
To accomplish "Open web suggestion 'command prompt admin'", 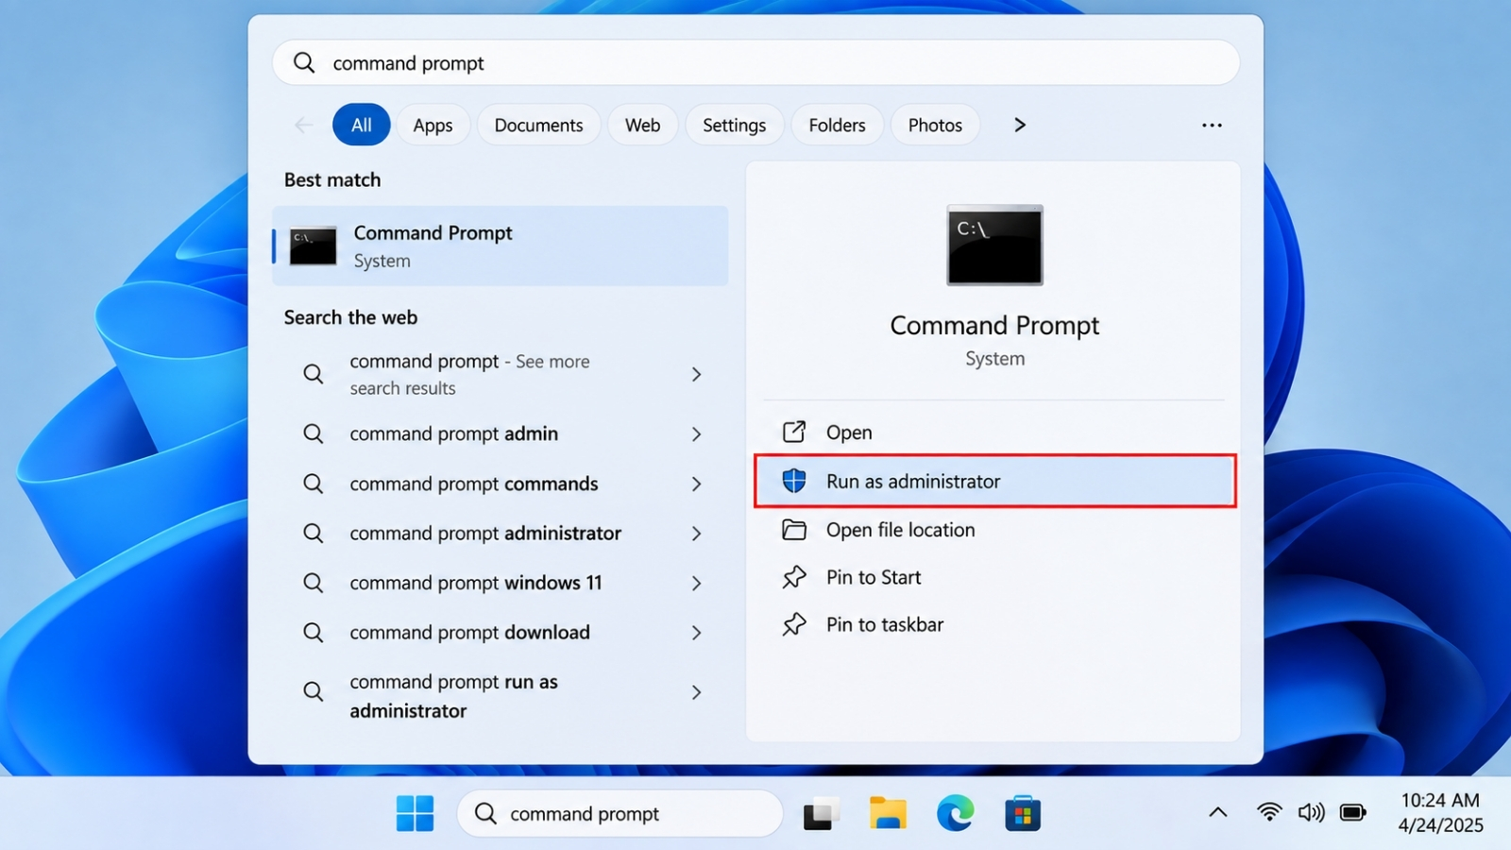I will click(x=501, y=433).
